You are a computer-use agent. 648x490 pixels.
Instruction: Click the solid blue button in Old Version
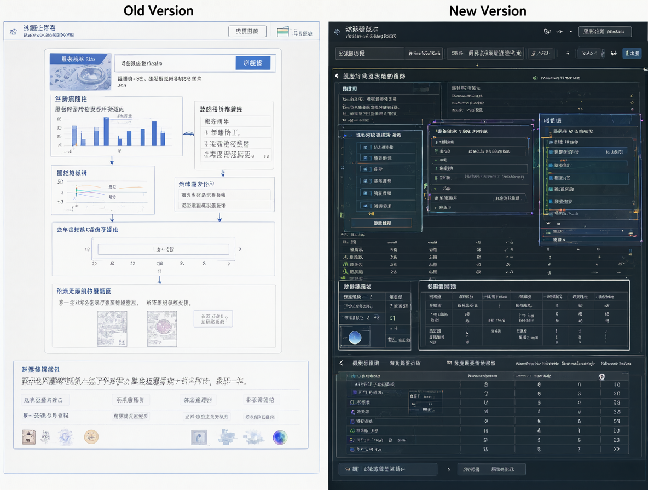[x=253, y=63]
